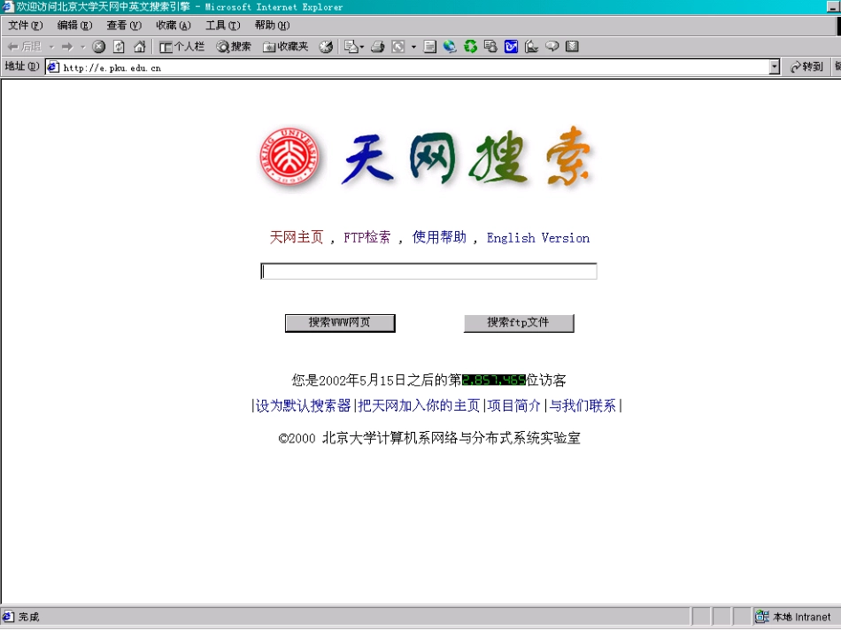Click the document page icon in toolbar

click(x=429, y=47)
